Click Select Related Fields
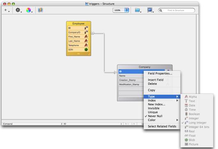218x149 pixels. [162, 126]
